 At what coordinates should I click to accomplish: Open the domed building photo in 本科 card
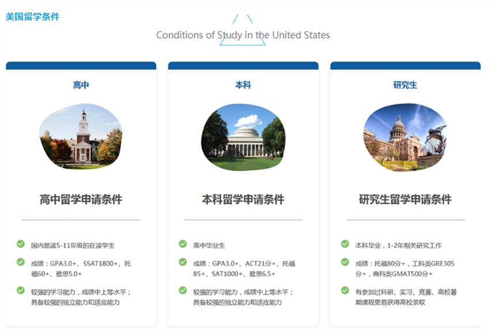pyautogui.click(x=243, y=137)
